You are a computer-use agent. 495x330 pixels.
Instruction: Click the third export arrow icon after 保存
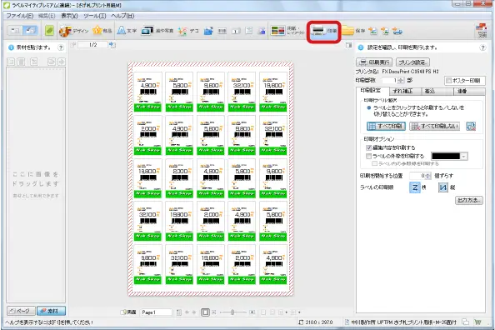[x=397, y=31]
